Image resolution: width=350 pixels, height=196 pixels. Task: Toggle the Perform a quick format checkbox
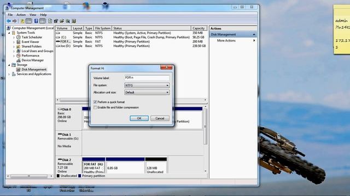[95, 102]
